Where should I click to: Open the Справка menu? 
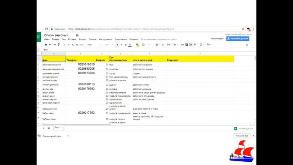(x=133, y=39)
